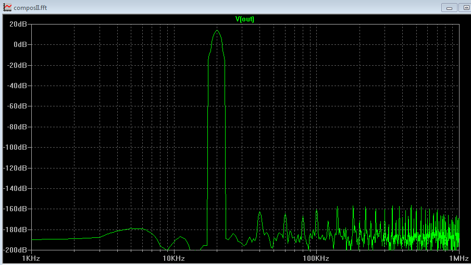Click the -140dB axis label
Viewport: 471px width, 265px height.
pos(15,188)
